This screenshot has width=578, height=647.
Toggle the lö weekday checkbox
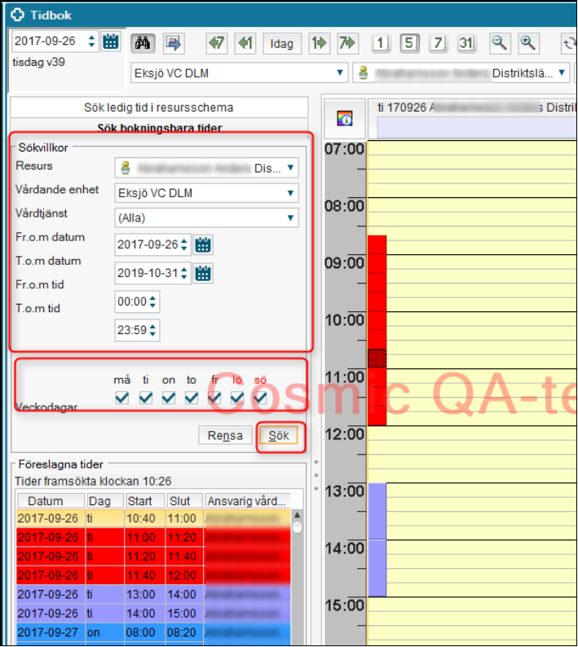(x=237, y=398)
